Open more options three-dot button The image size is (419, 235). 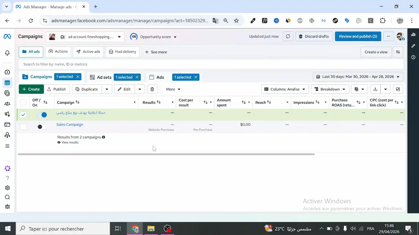388,37
